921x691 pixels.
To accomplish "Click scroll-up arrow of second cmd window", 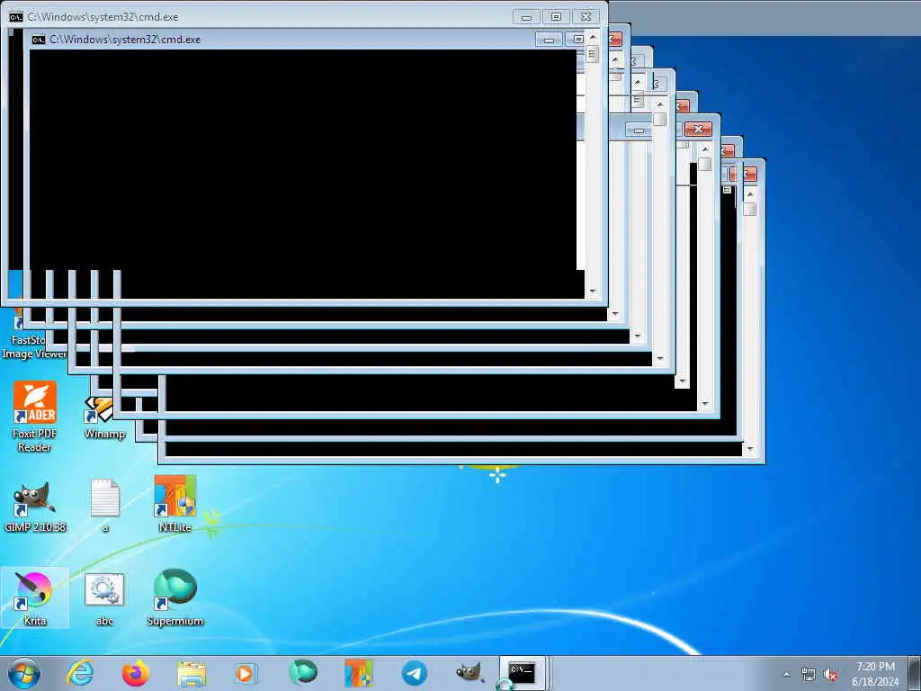I will (x=615, y=60).
